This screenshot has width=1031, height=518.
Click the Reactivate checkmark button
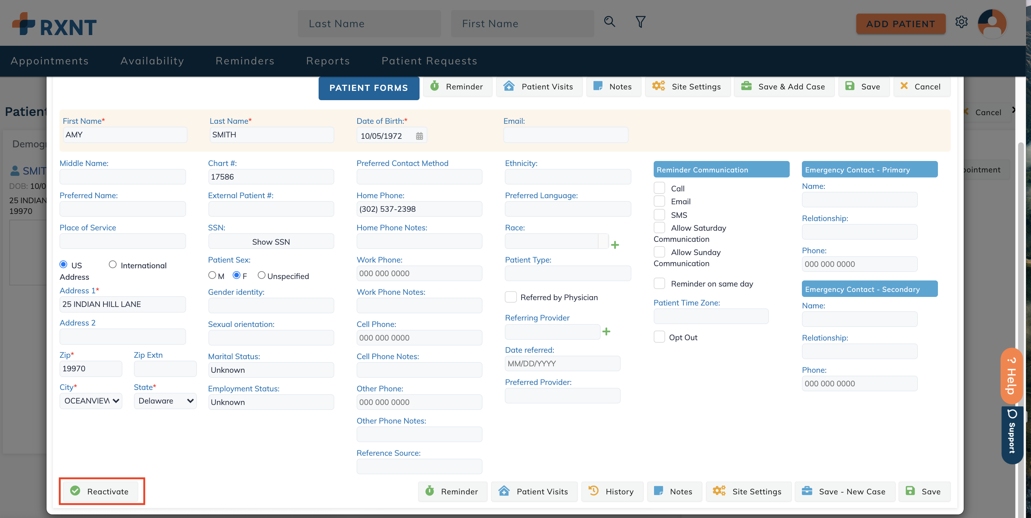coord(100,492)
